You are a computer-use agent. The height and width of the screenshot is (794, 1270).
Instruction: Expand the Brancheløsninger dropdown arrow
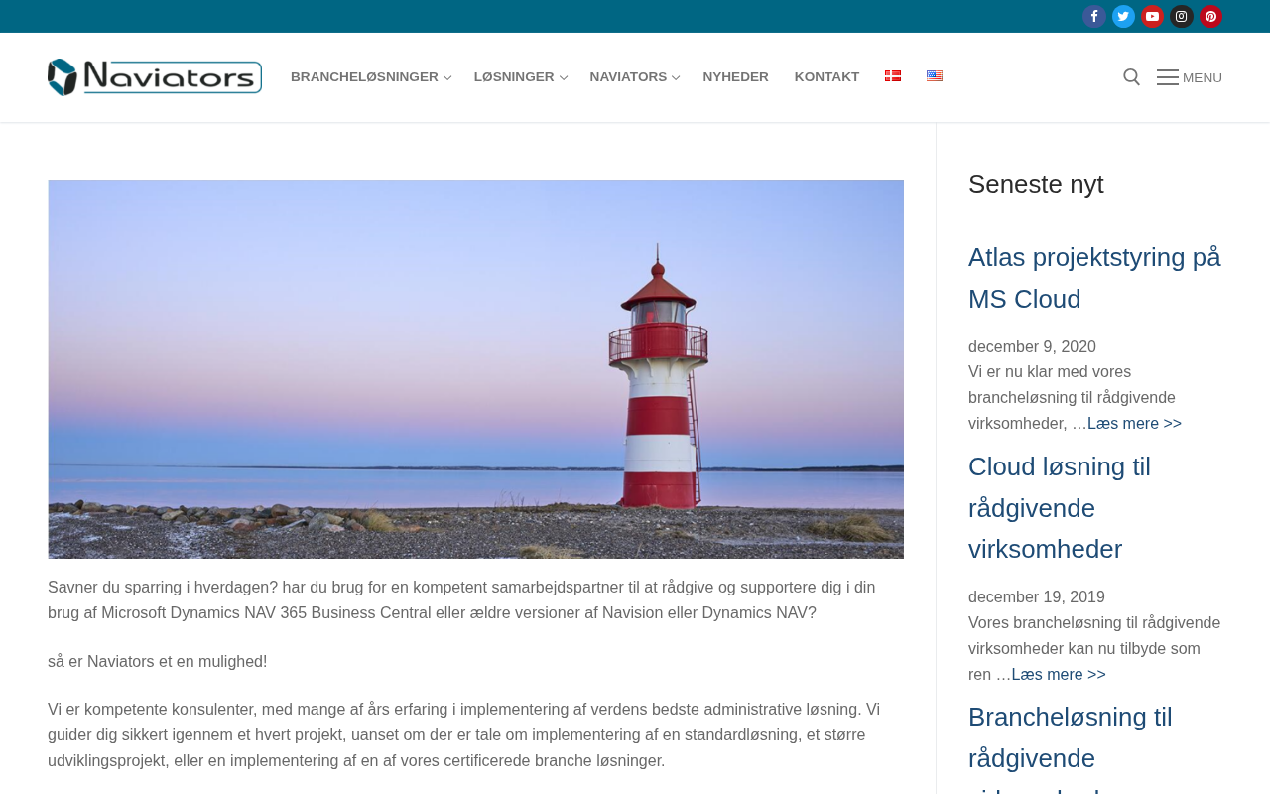[x=447, y=77]
